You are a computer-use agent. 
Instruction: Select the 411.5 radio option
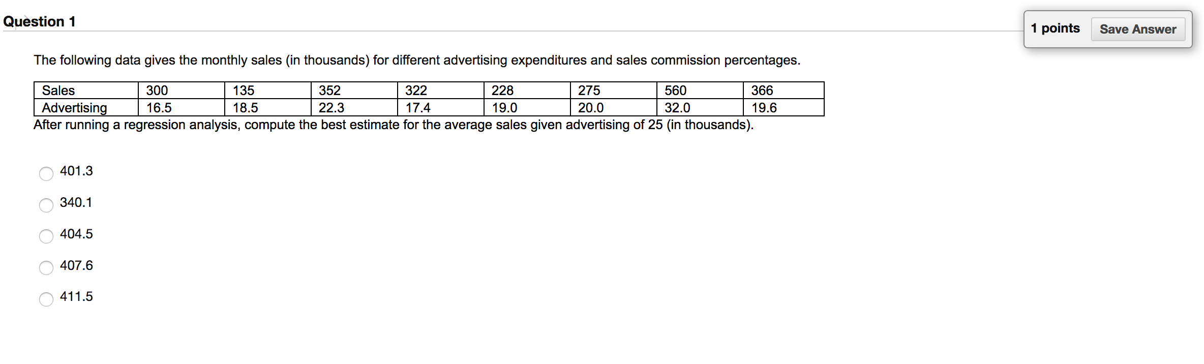tap(46, 299)
